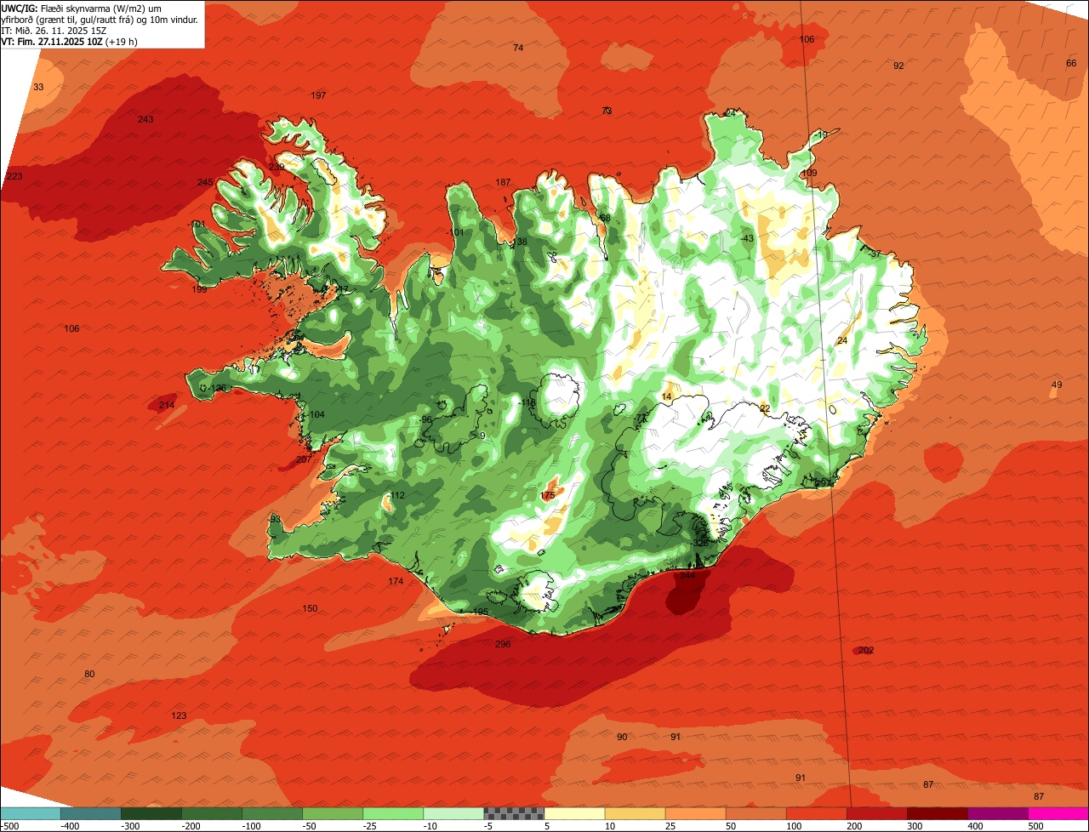Click the map value 49
Viewport: 1089px width, 832px height.
(1057, 385)
